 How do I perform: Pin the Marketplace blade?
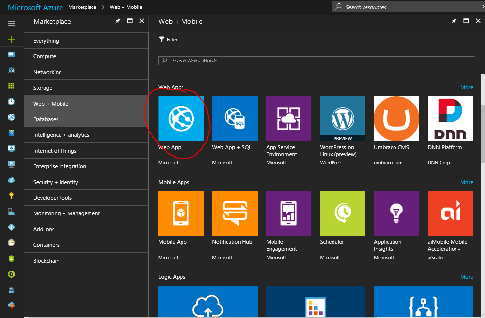(x=118, y=21)
